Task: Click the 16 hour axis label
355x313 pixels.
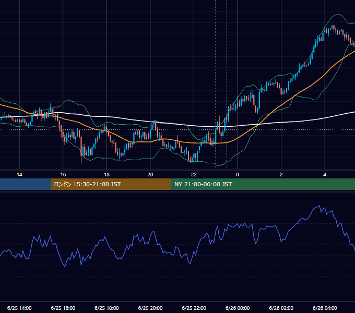Action: (63, 175)
